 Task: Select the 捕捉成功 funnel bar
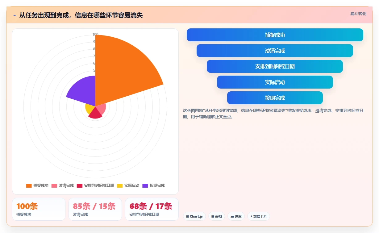point(275,35)
